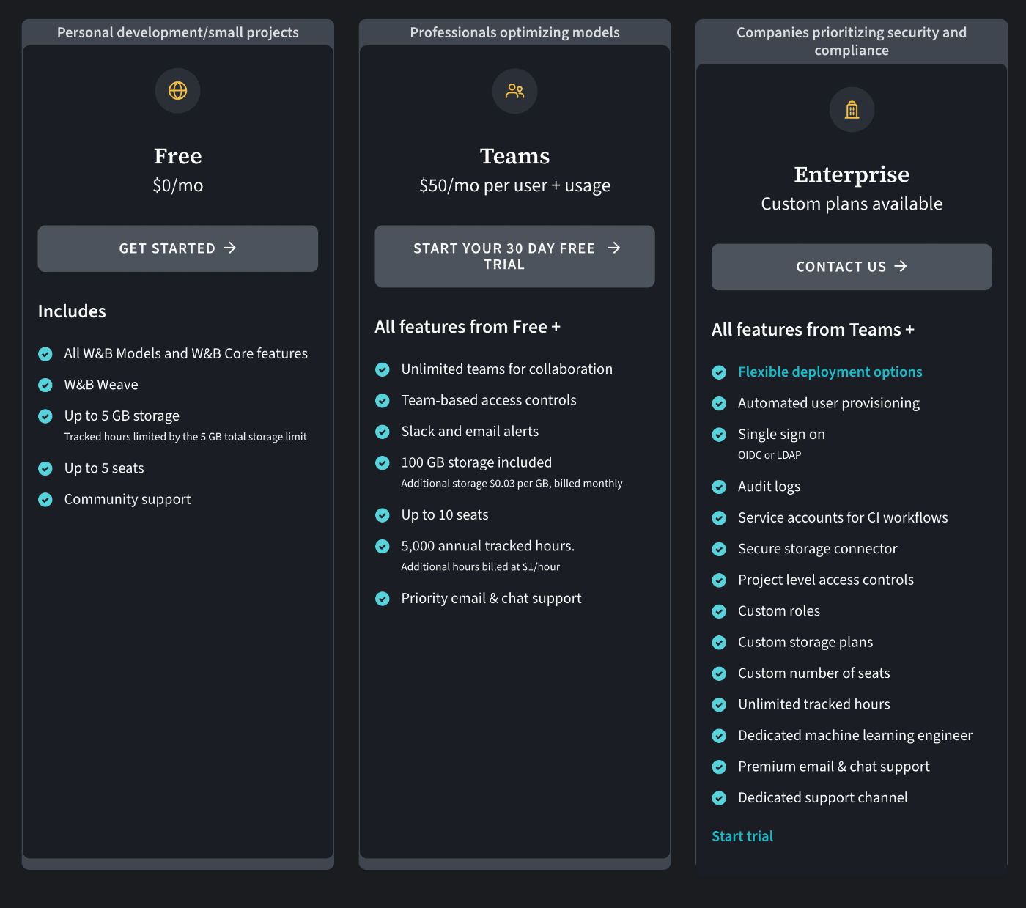The image size is (1026, 908).
Task: Click checkmark beside Up to 10 seats
Action: pyautogui.click(x=383, y=515)
